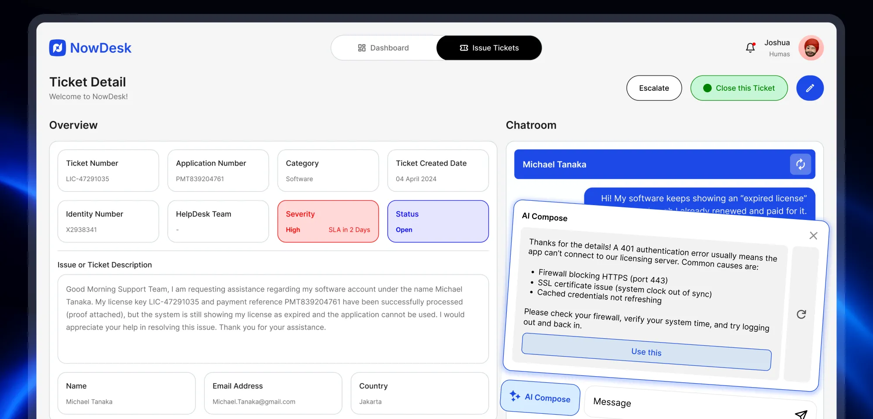This screenshot has width=873, height=419.
Task: Click Use this to insert AI reply
Action: click(x=646, y=352)
